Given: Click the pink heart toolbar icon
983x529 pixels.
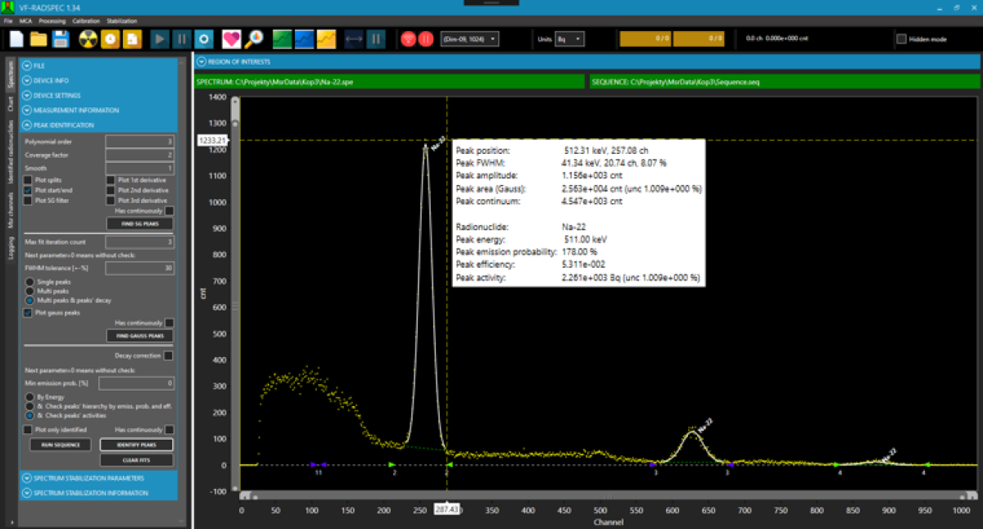Looking at the screenshot, I should (x=233, y=38).
